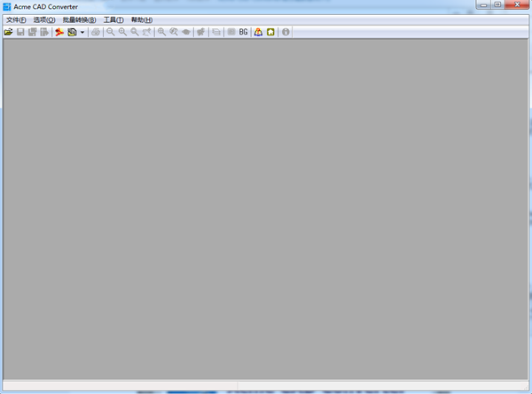Open the 文件(F) menu
Viewport: 532px width, 394px height.
point(16,20)
